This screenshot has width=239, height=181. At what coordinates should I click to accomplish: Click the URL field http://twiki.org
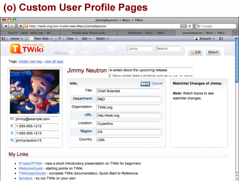[x=128, y=115]
